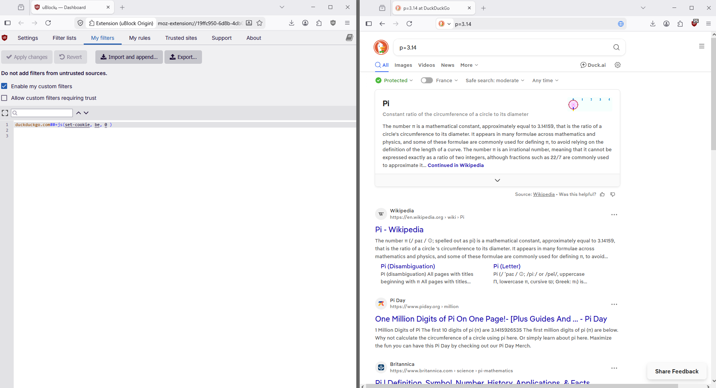Toggle the France region switch
The height and width of the screenshot is (388, 716).
click(x=427, y=80)
